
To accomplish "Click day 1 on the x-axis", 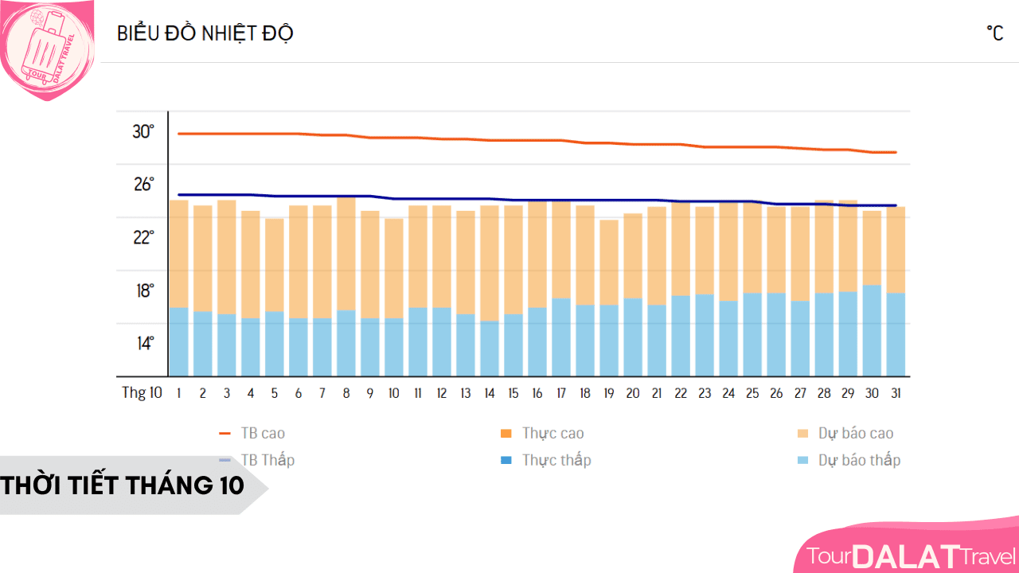I will pyautogui.click(x=179, y=393).
